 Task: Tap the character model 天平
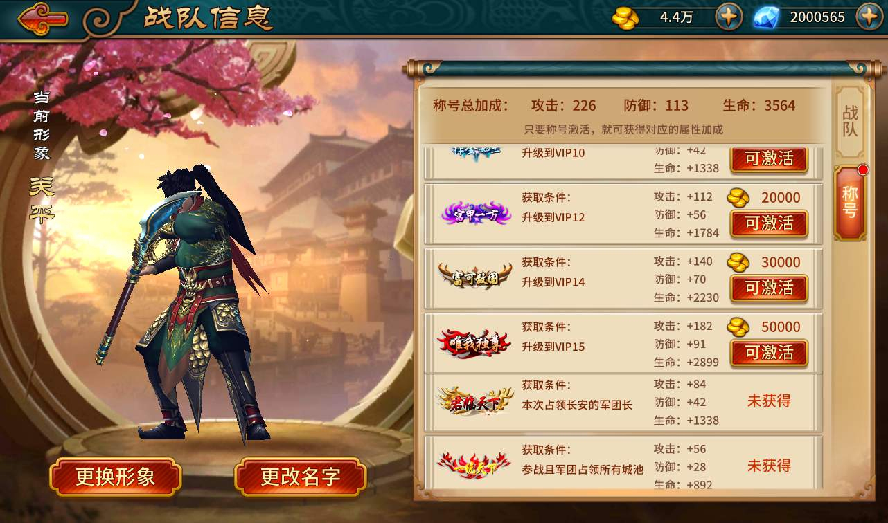[186, 304]
